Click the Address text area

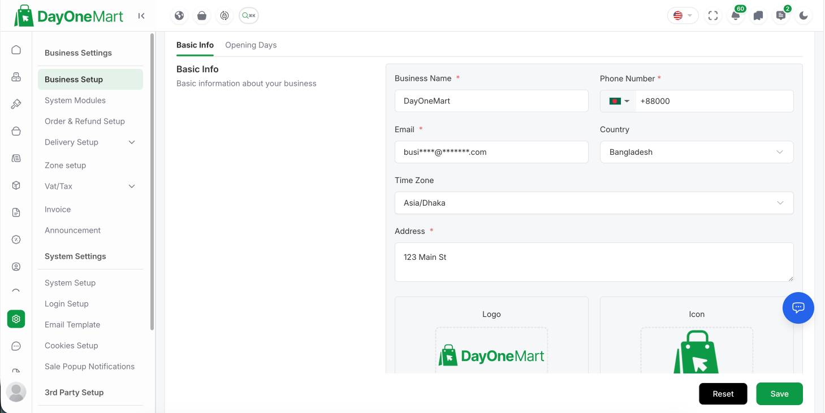point(594,262)
